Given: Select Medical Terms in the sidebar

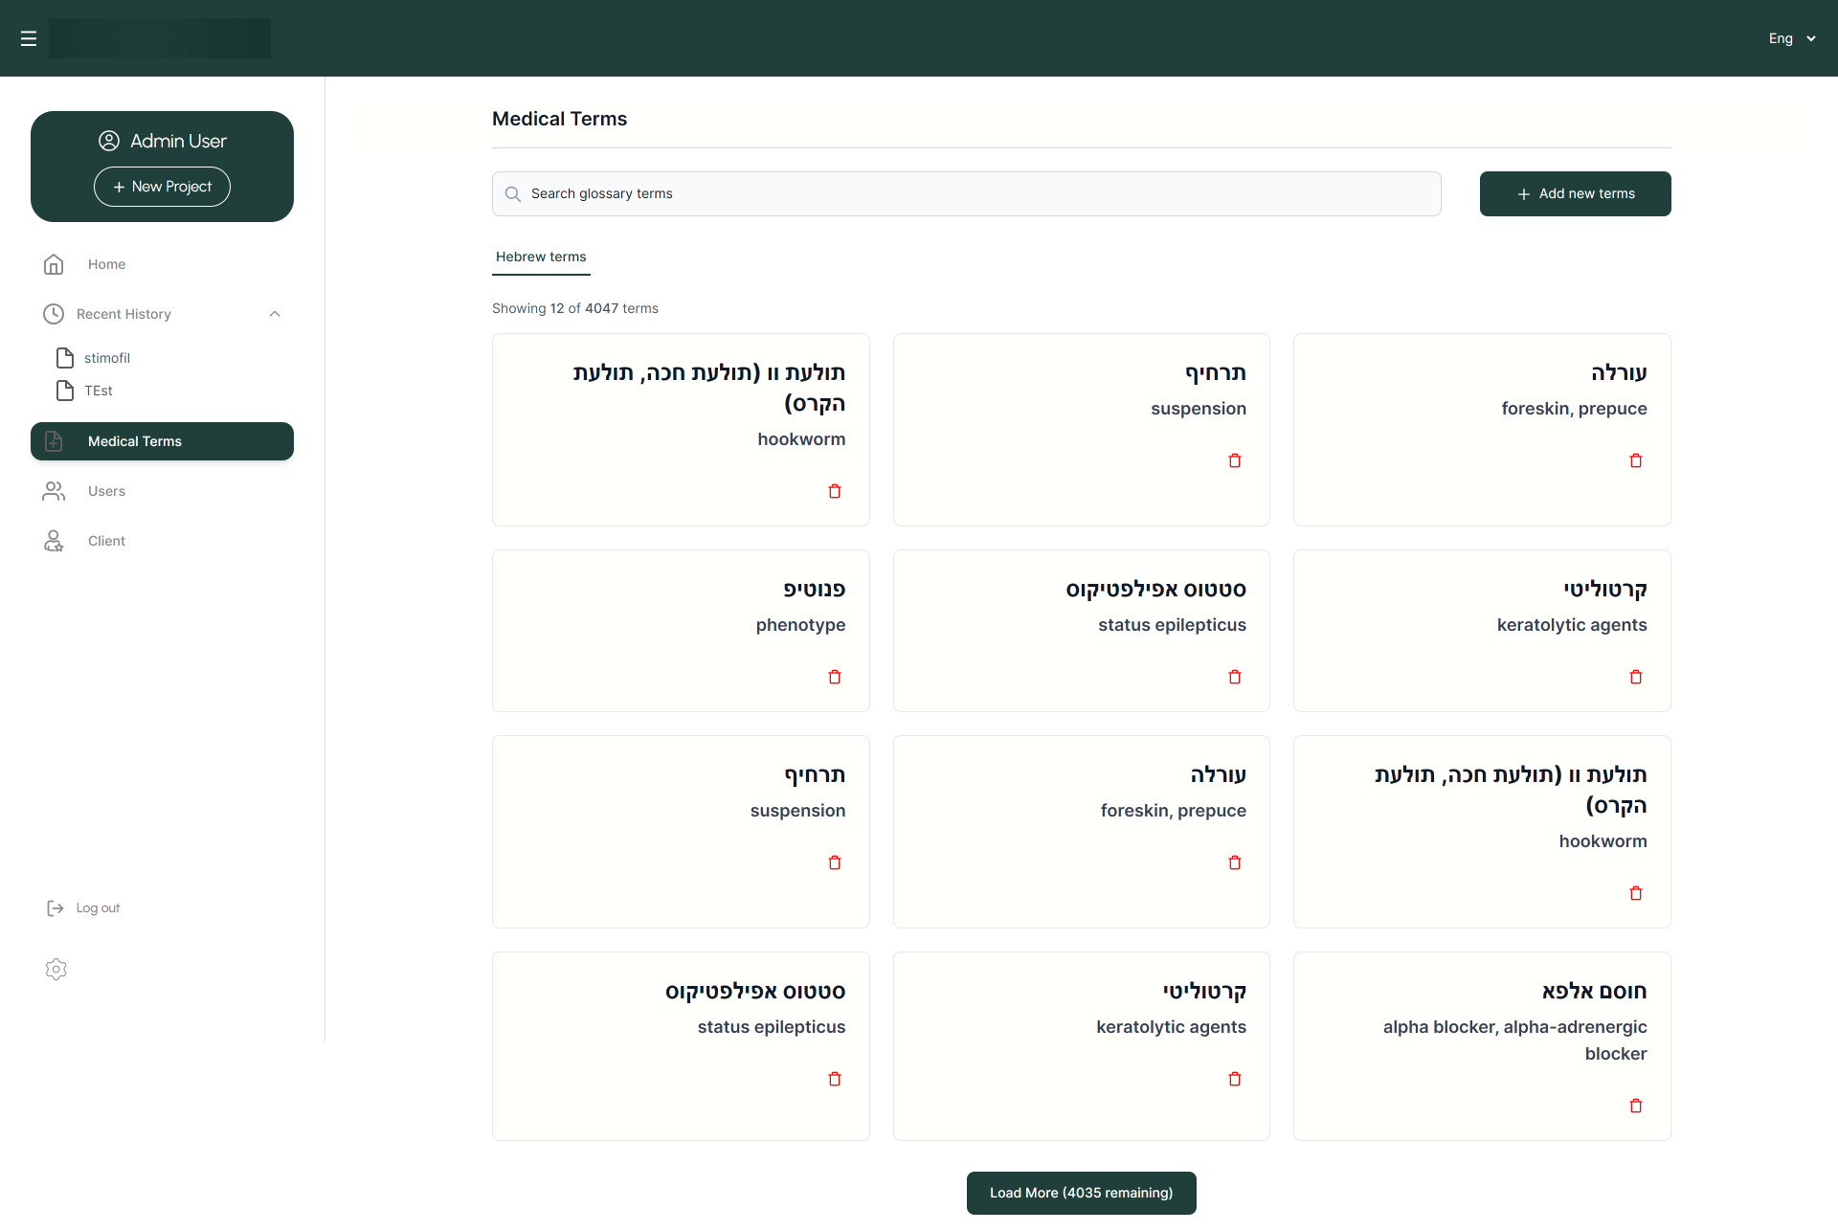Looking at the screenshot, I should pyautogui.click(x=162, y=441).
